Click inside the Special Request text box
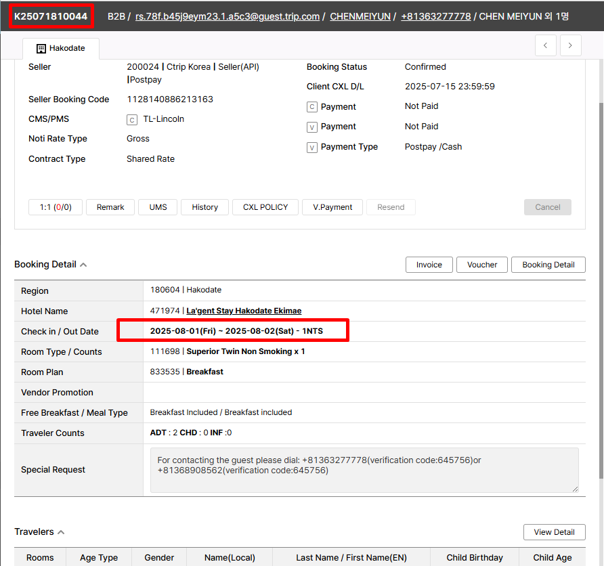Screen dimensions: 604x566 tap(364, 469)
